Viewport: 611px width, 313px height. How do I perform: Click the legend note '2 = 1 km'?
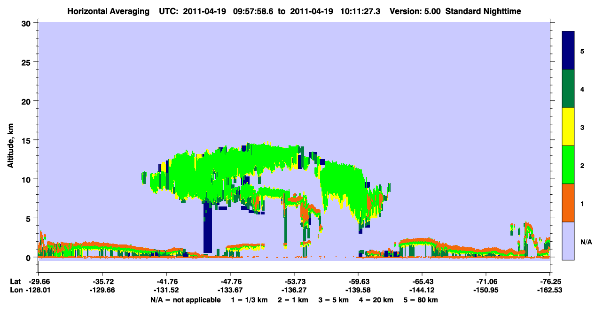pos(292,300)
